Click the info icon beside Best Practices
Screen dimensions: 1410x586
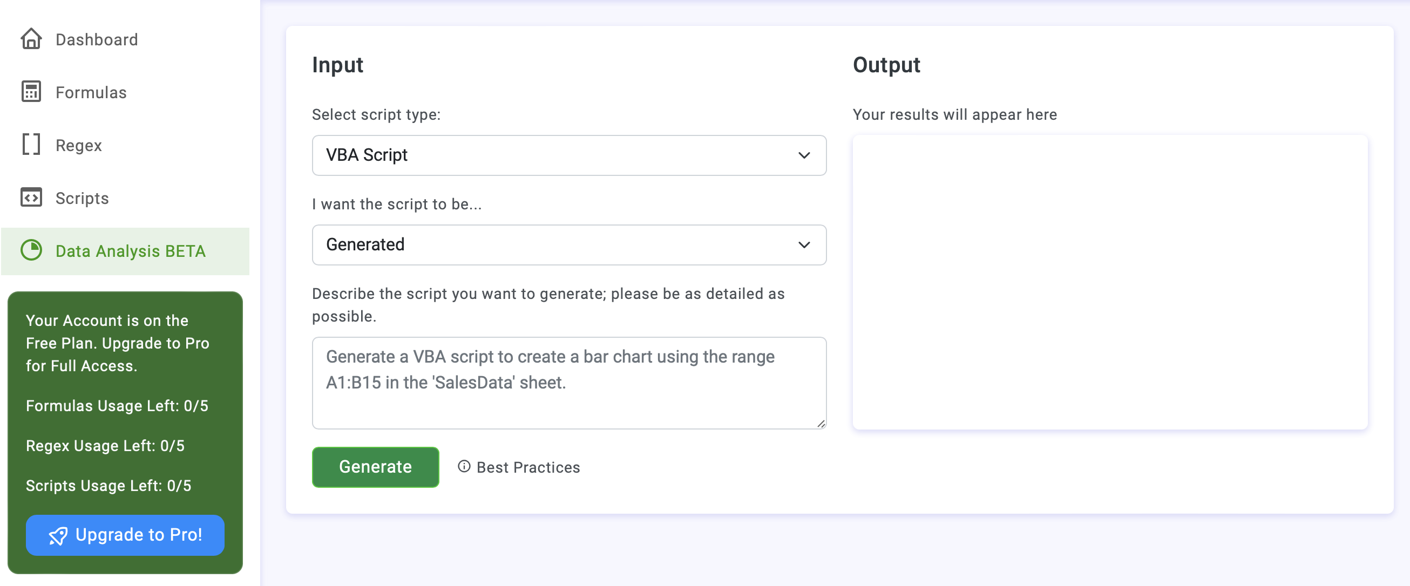pos(464,468)
